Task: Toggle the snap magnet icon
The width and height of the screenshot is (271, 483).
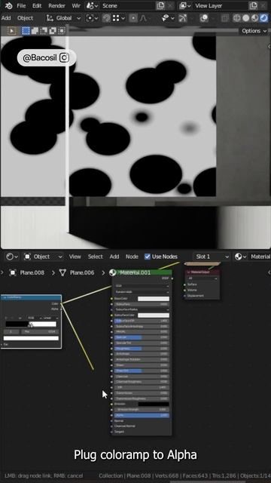Action: point(106,18)
